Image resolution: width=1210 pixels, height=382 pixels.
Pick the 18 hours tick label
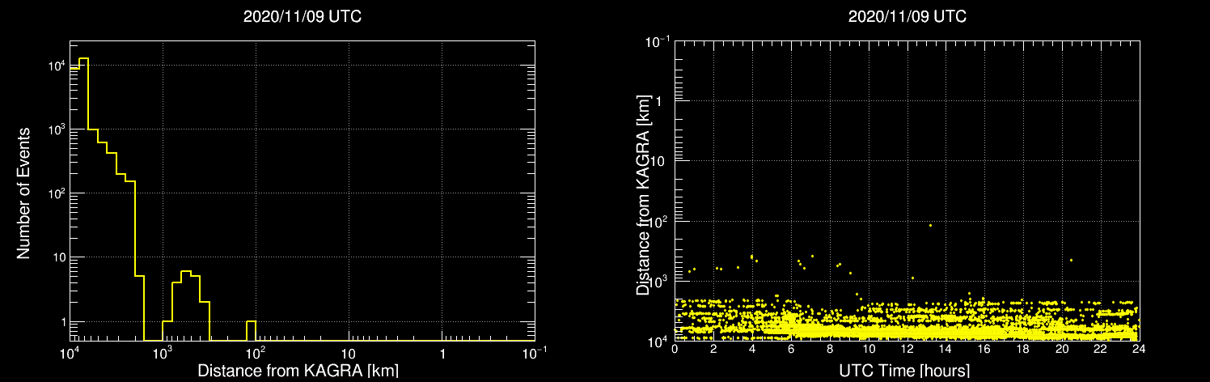pyautogui.click(x=1022, y=350)
